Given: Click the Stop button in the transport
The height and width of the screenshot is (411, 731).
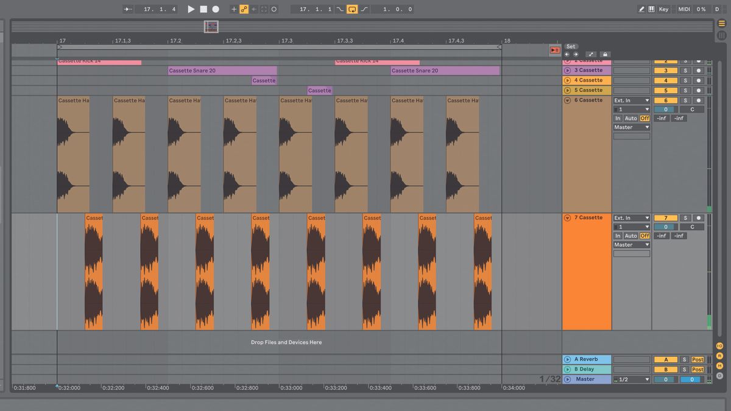Looking at the screenshot, I should 203,9.
